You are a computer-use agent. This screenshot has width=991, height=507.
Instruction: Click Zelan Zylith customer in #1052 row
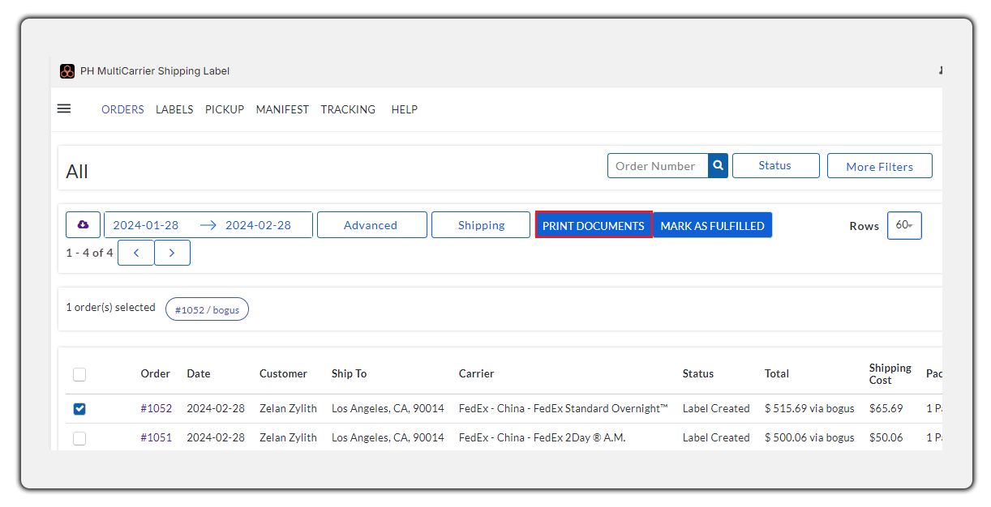[x=288, y=408]
